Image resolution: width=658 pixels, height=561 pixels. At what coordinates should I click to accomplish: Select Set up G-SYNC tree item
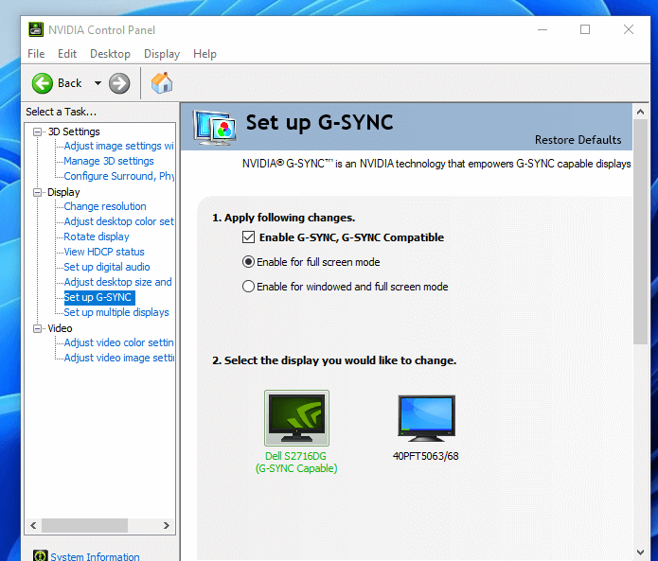coord(99,297)
